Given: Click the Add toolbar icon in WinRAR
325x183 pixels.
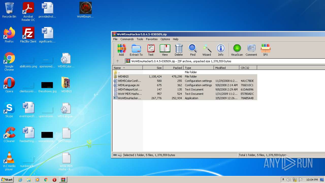Looking at the screenshot, I should (121, 50).
